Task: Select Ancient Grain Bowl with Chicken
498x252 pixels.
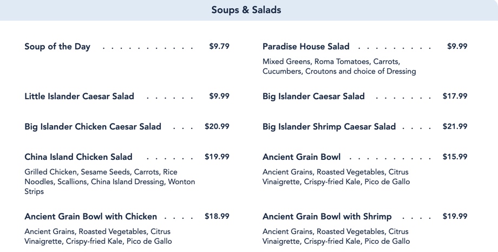Action: [90, 217]
